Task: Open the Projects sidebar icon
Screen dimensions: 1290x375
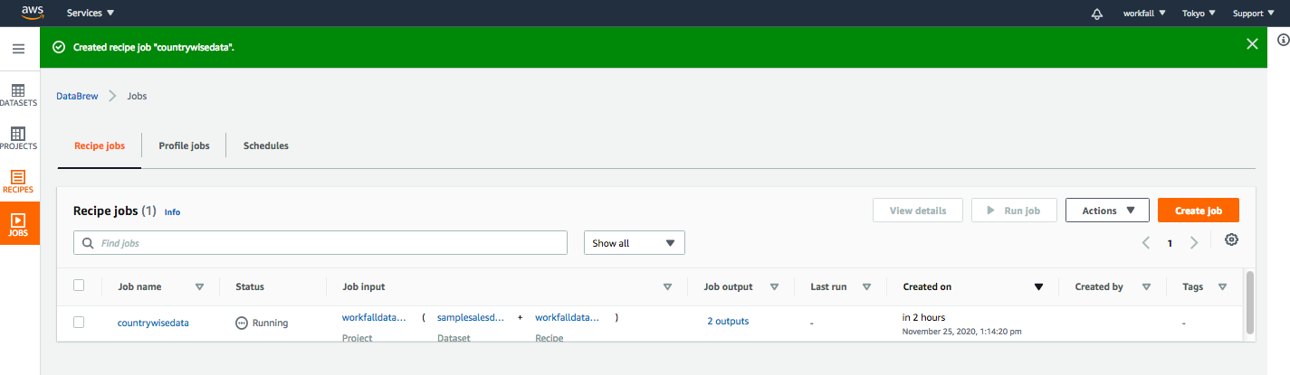Action: point(18,138)
